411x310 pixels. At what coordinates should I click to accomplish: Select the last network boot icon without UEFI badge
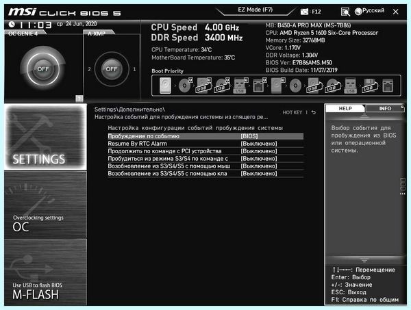tap(388, 86)
